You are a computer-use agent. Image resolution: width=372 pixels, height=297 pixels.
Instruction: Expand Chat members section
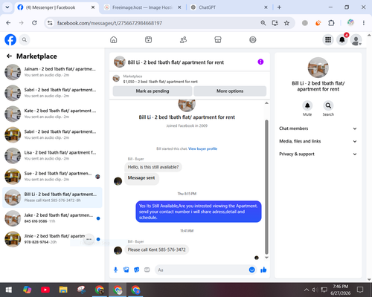318,128
